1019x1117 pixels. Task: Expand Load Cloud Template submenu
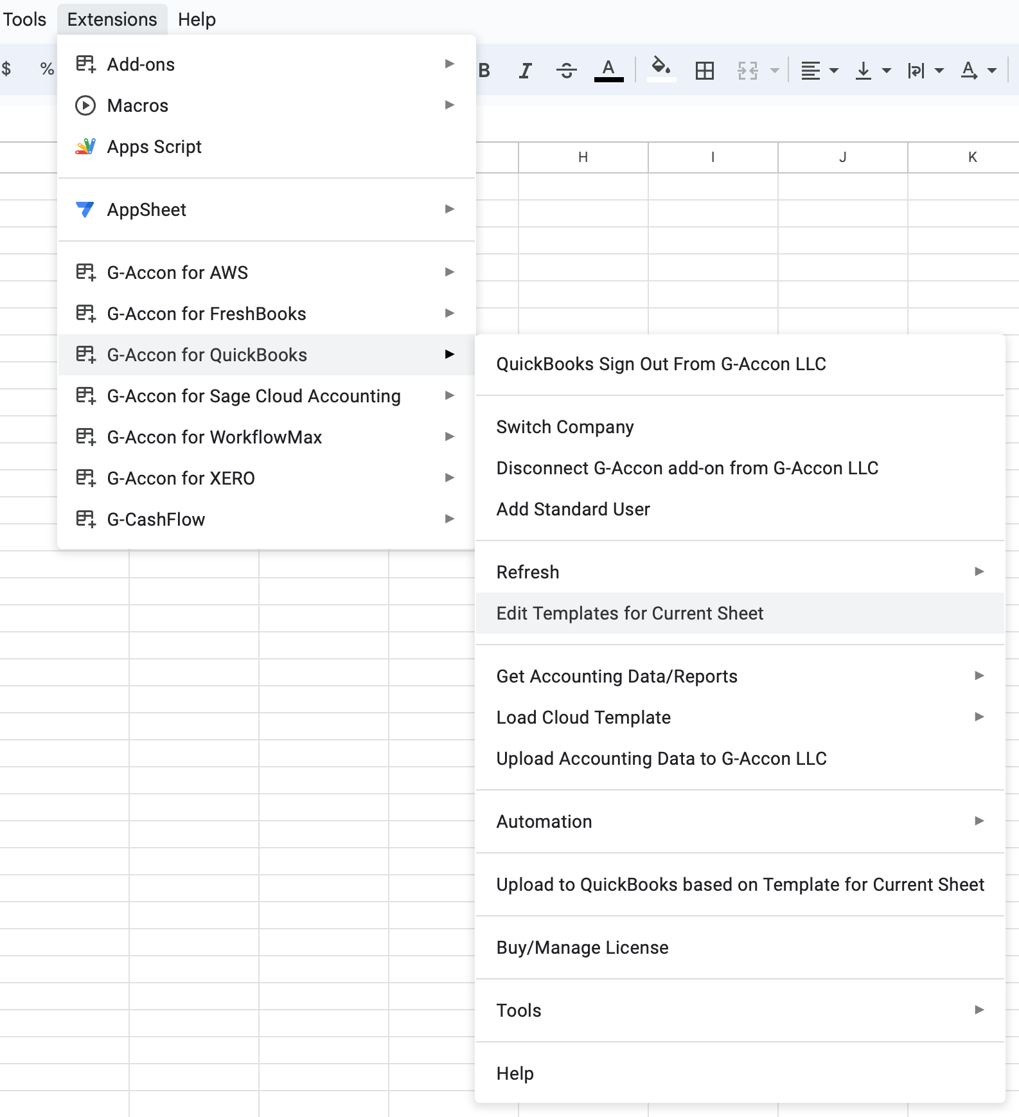(740, 717)
